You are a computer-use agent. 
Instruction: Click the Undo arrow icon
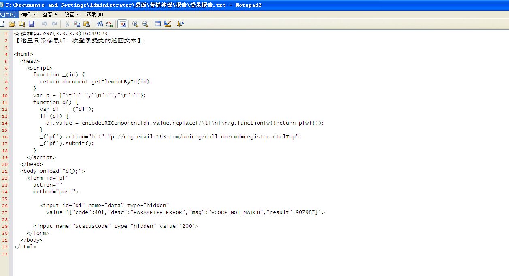coord(45,24)
